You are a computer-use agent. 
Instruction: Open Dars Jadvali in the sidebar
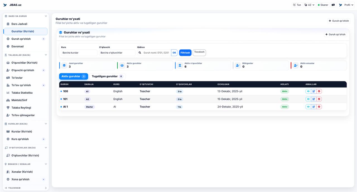(19, 24)
